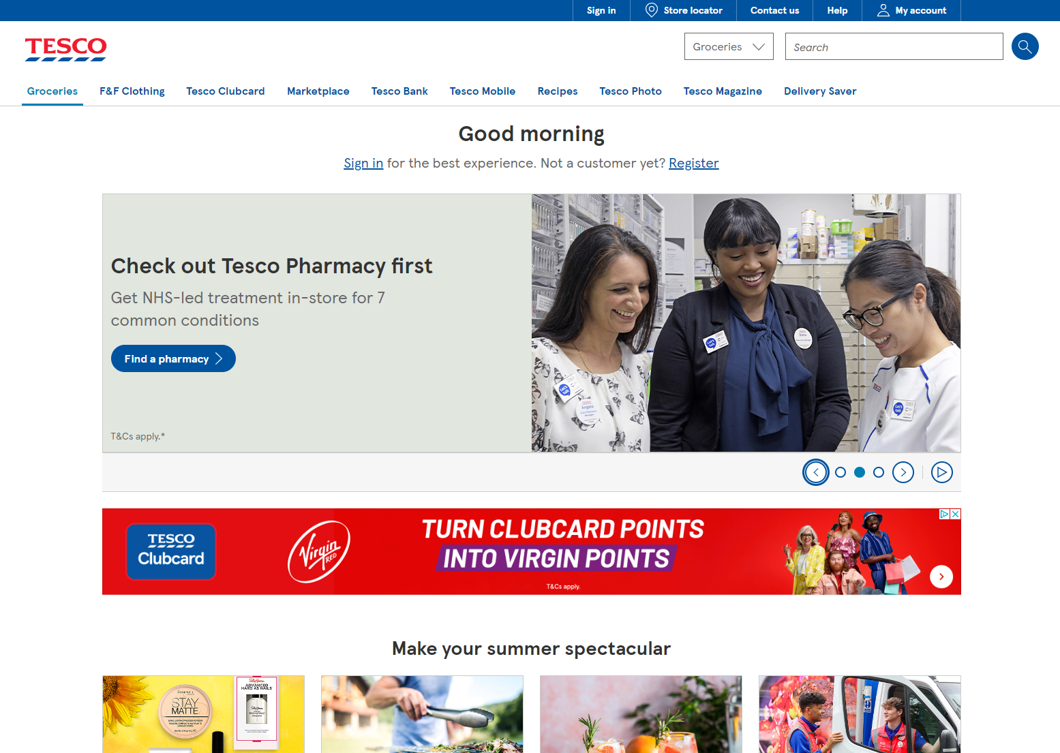Open the Groceries category dropdown
The width and height of the screenshot is (1060, 753).
click(728, 46)
